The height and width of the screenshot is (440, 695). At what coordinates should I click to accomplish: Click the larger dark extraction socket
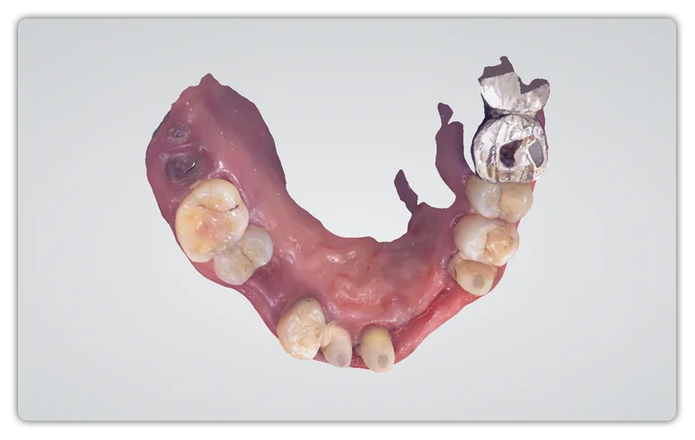185,166
